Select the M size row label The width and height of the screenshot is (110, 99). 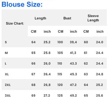click(x=6, y=53)
